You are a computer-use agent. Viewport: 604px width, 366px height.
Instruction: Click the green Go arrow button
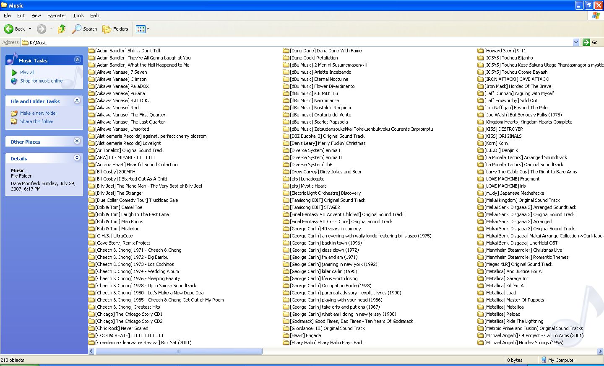pyautogui.click(x=586, y=42)
